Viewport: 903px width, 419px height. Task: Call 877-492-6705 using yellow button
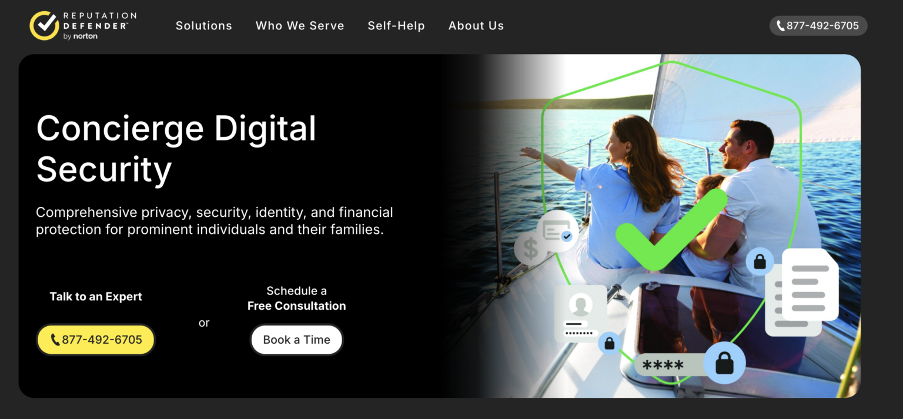pyautogui.click(x=96, y=340)
